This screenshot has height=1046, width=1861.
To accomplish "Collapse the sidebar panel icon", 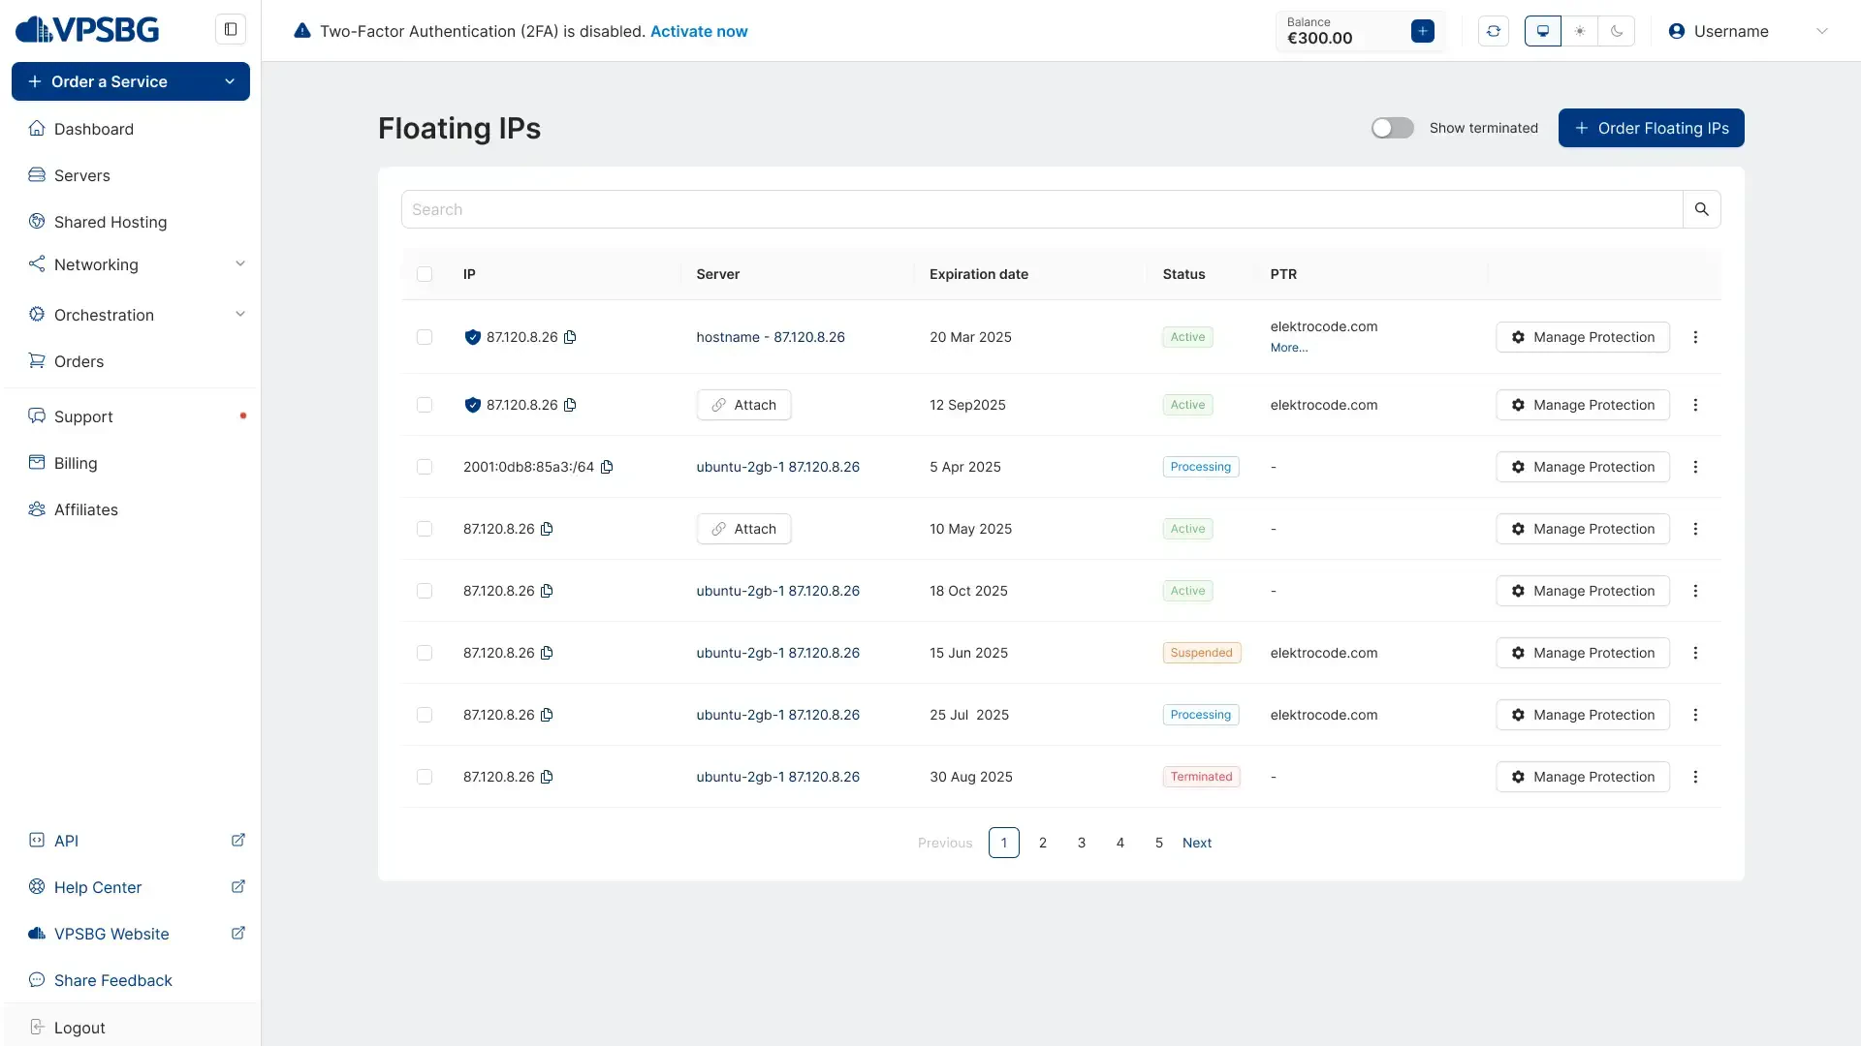I will (231, 29).
